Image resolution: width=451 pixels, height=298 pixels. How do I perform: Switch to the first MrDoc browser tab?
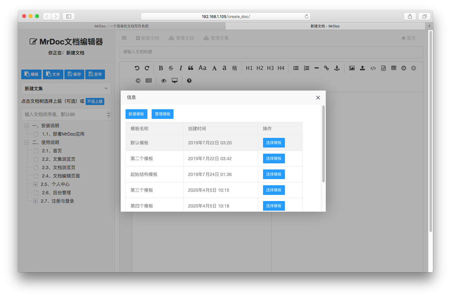(x=122, y=26)
